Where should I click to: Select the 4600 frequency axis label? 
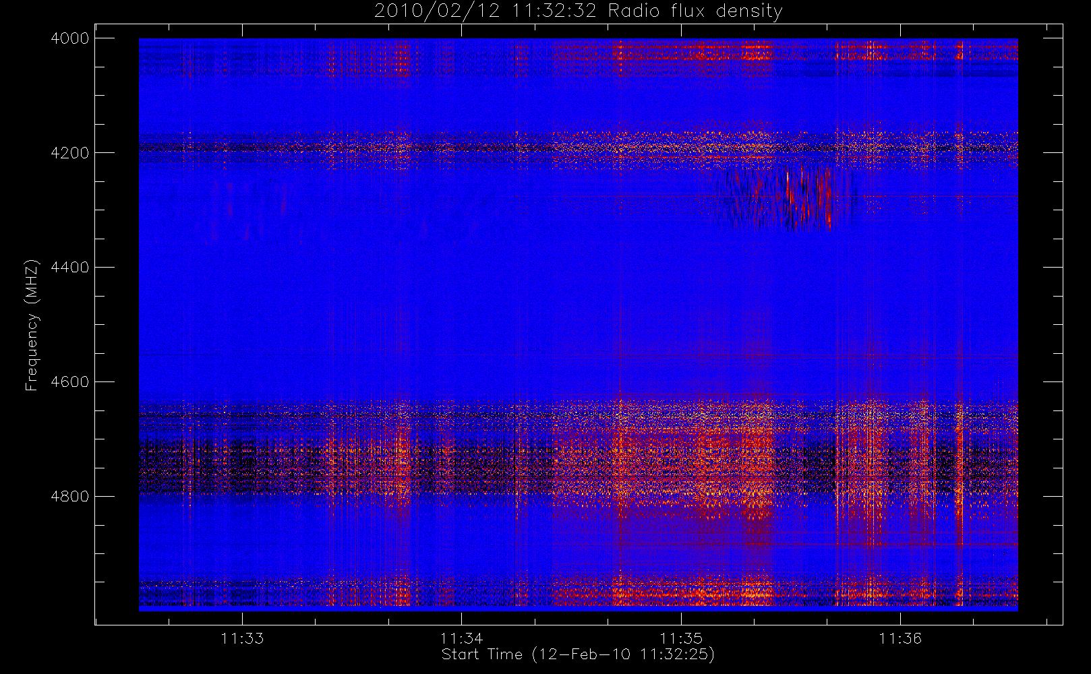(70, 382)
